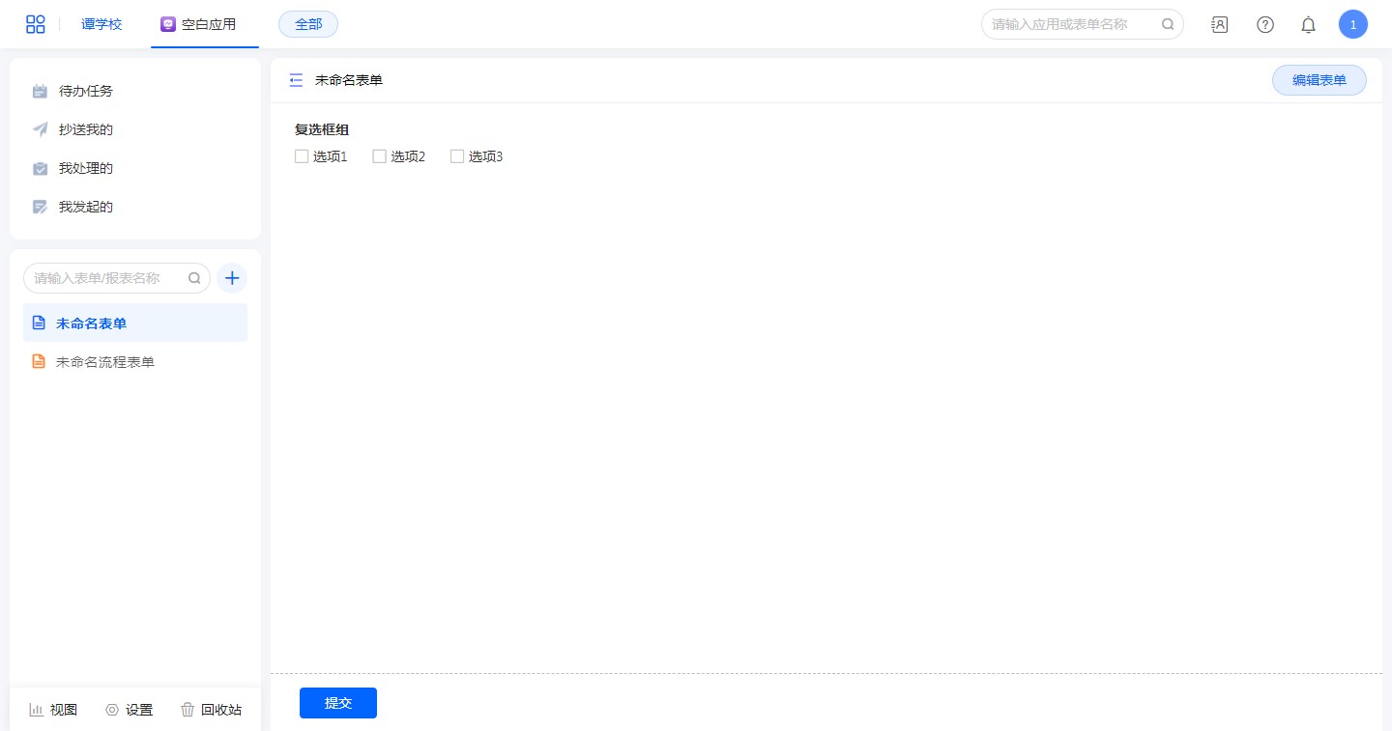Click the magnifier in the top search box
This screenshot has height=731, width=1392.
(1168, 24)
